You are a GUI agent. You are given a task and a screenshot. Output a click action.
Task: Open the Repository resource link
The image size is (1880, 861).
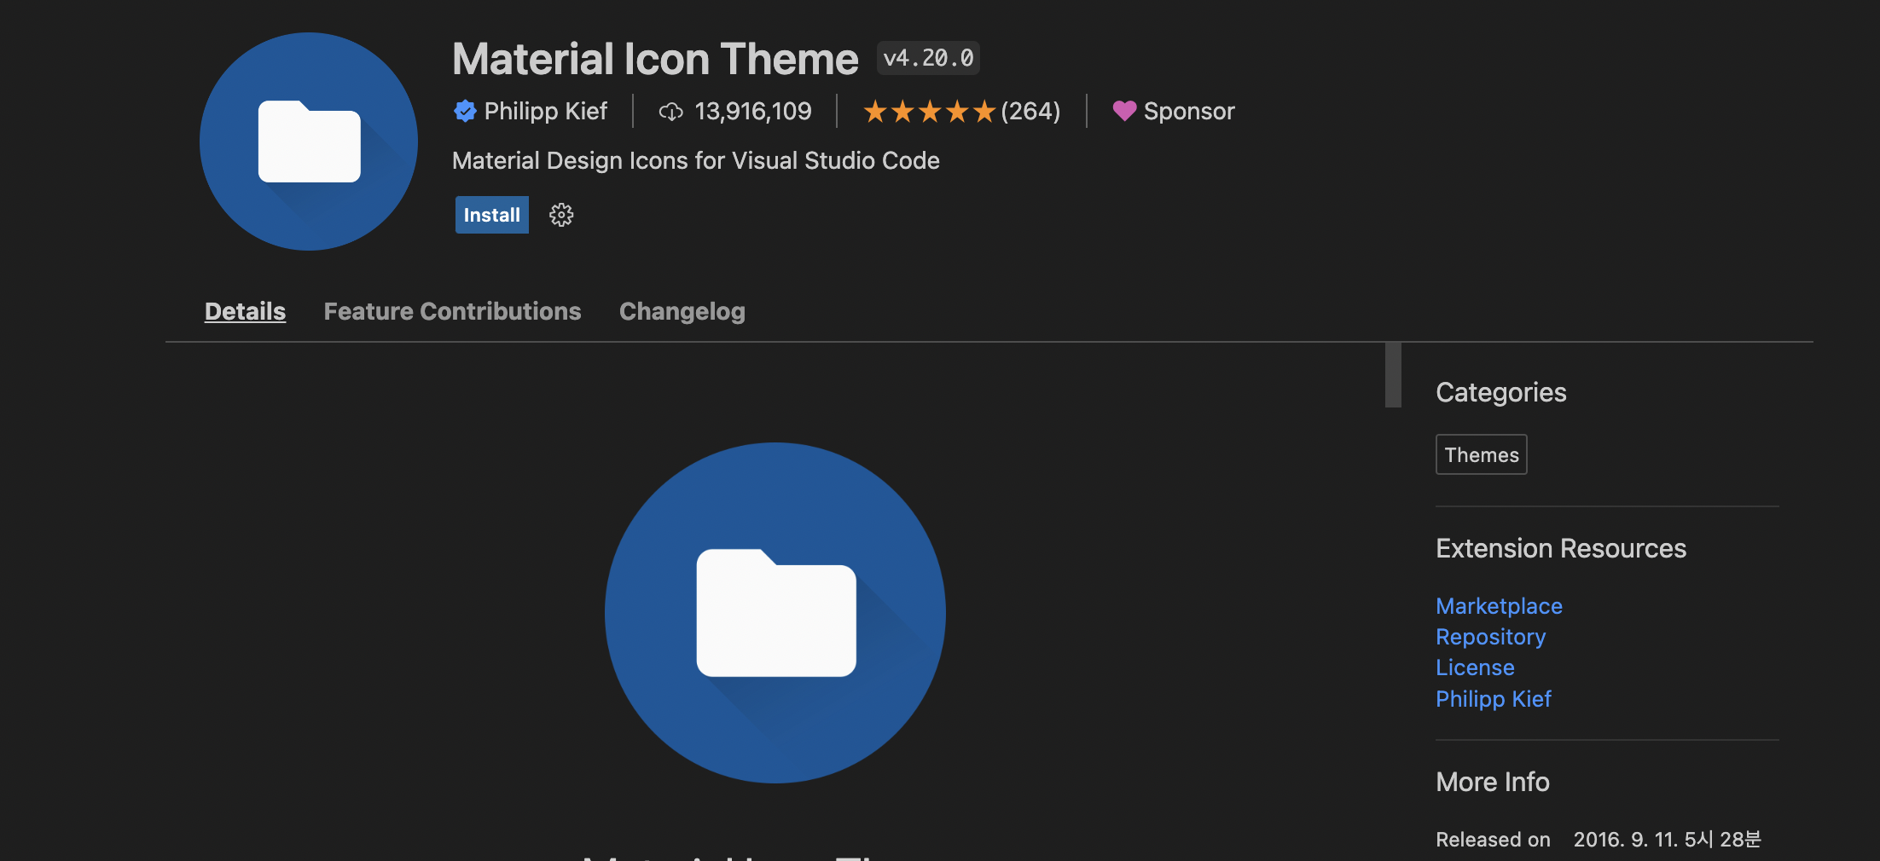click(1491, 637)
